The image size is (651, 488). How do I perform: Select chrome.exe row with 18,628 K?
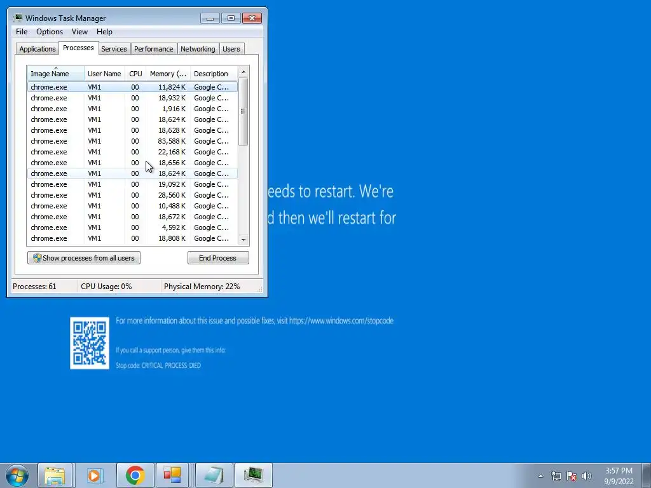[132, 130]
